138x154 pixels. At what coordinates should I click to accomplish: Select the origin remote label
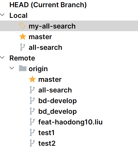pyautogui.click(x=38, y=69)
